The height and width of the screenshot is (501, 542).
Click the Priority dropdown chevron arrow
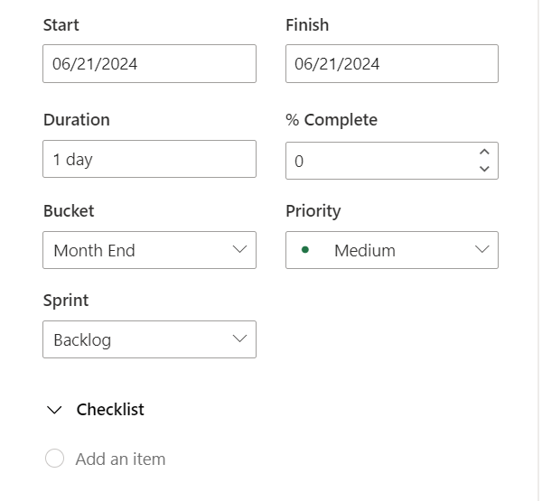click(x=481, y=250)
